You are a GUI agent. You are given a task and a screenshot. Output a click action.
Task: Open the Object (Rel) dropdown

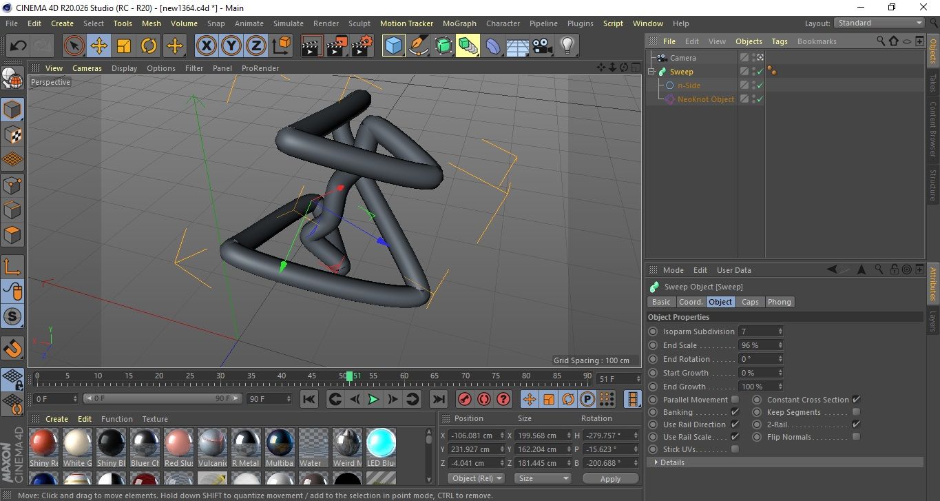pos(476,478)
